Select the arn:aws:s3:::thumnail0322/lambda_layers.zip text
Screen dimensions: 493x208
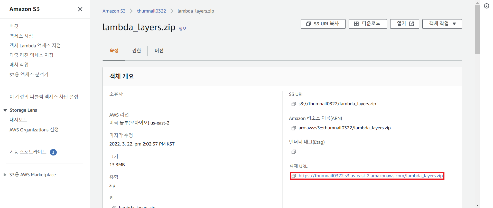click(345, 128)
